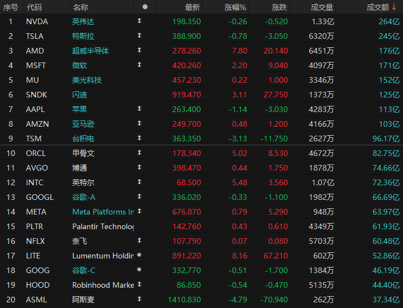Click the up-down arrow icon in AMD row
The width and height of the screenshot is (403, 308).
139,50
